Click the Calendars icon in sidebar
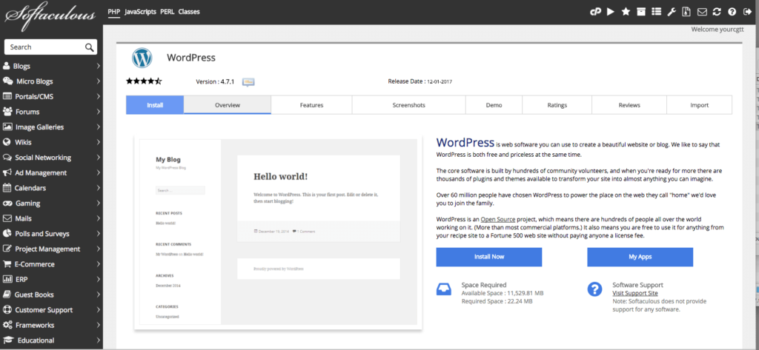The width and height of the screenshot is (759, 350). tap(7, 187)
